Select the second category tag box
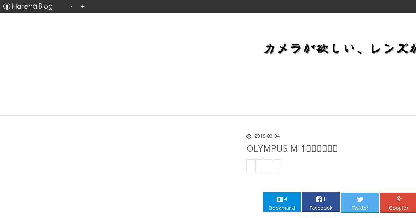Viewport: 416px width, 218px height. (x=259, y=165)
